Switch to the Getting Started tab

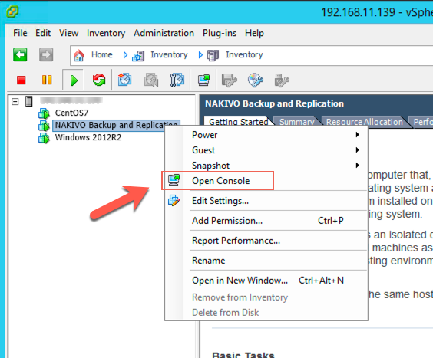238,122
